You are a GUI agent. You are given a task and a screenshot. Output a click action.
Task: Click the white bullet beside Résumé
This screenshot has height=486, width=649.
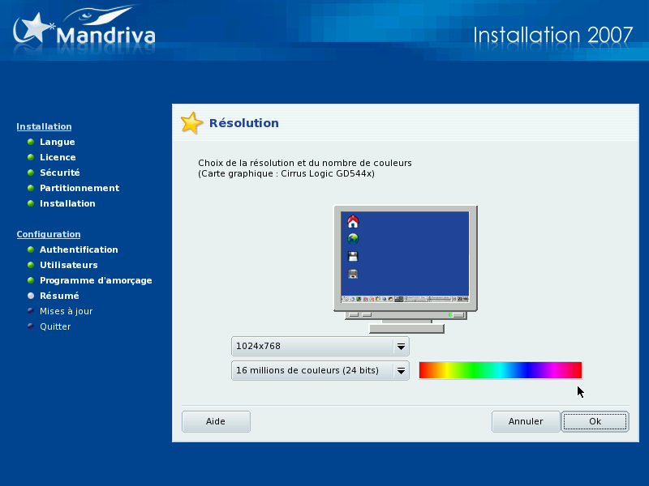click(x=31, y=296)
